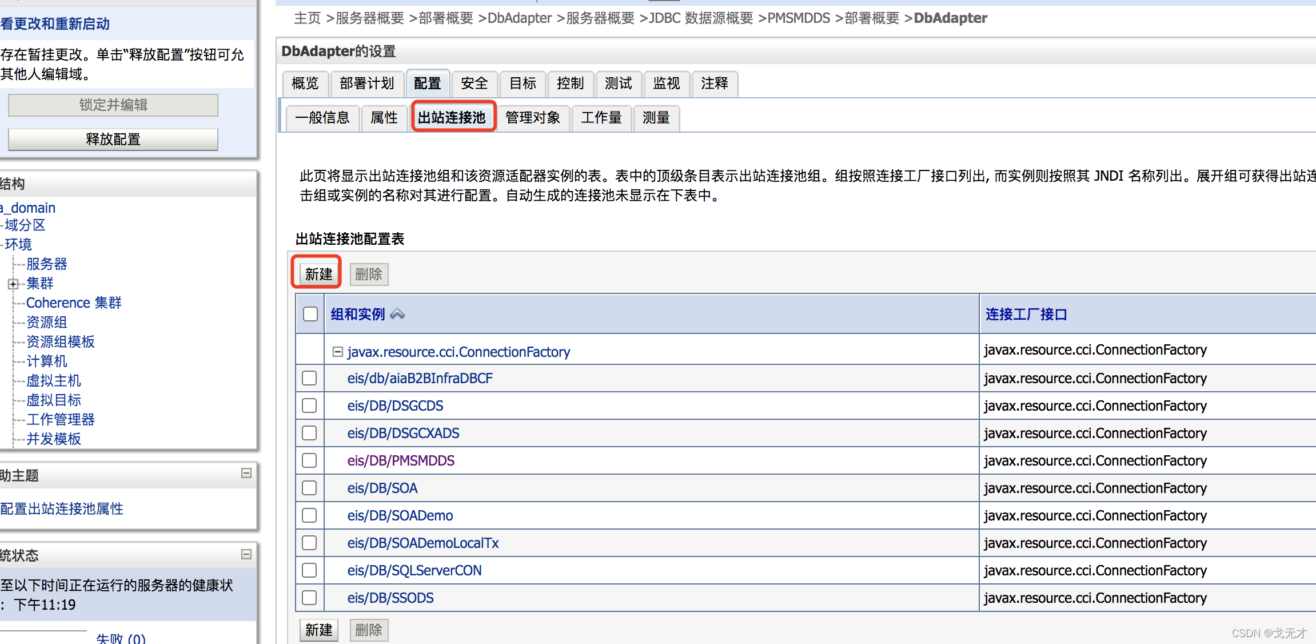Viewport: 1316px width, 644px height.
Task: Toggle checkbox for eis/DB/SOA row
Action: pyautogui.click(x=310, y=488)
